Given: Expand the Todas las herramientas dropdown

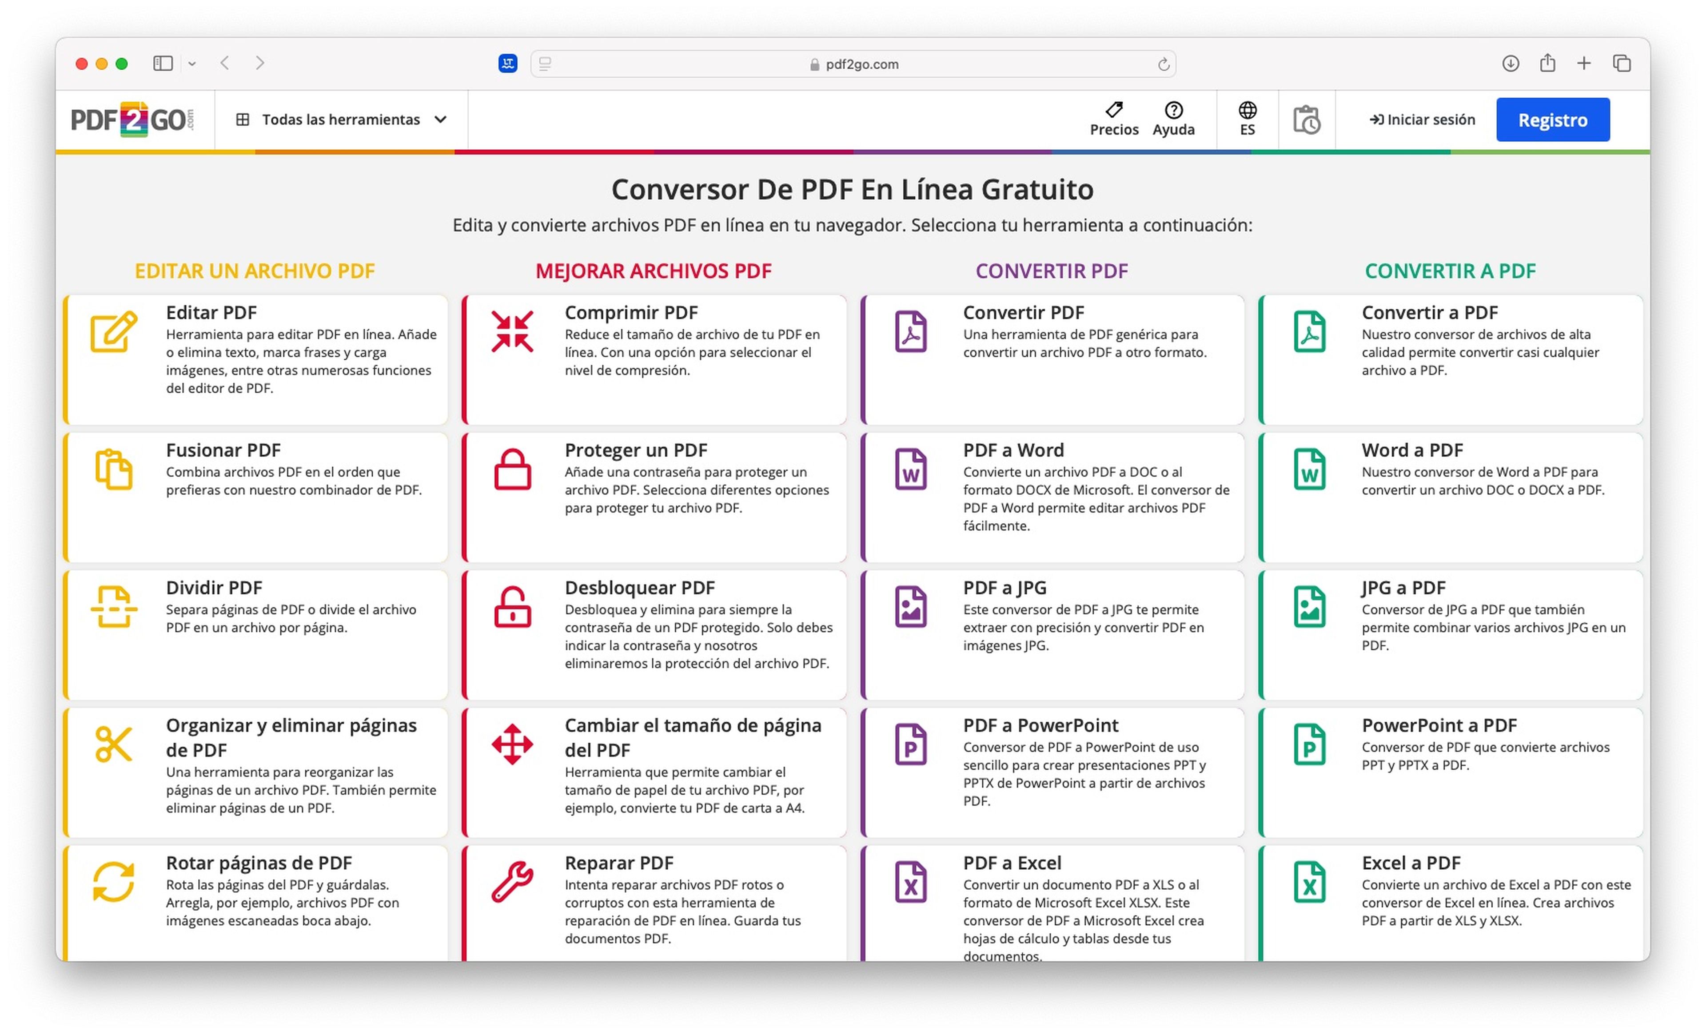Looking at the screenshot, I should (341, 120).
